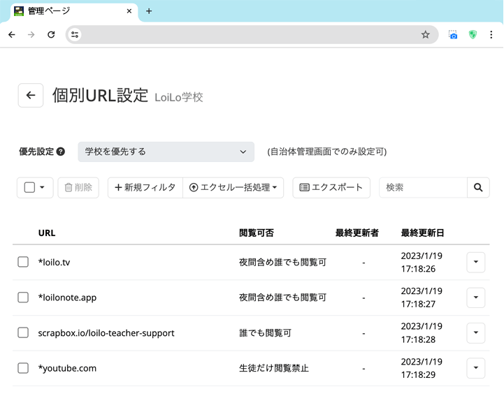Select the *loilonote.app row checkbox
The image size is (504, 396).
[23, 298]
